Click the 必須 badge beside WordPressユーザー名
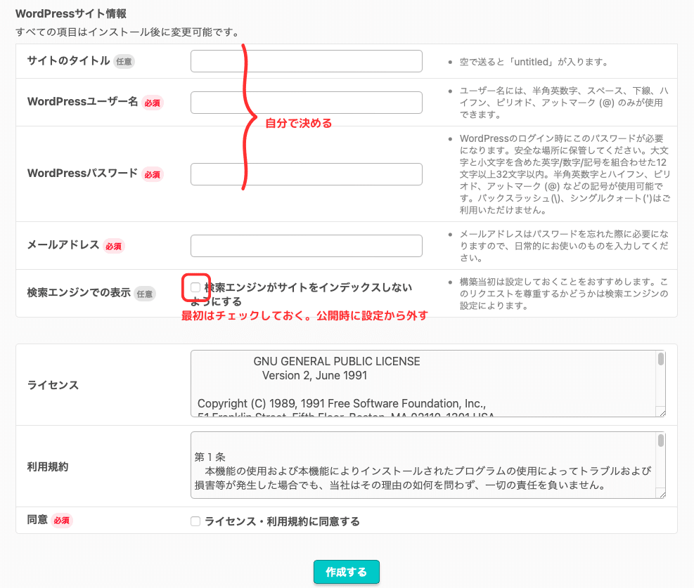Screen dimensions: 694x588 [x=153, y=103]
